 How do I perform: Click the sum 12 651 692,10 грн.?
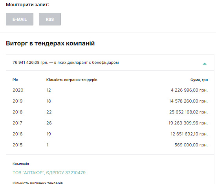pyautogui.click(x=189, y=134)
